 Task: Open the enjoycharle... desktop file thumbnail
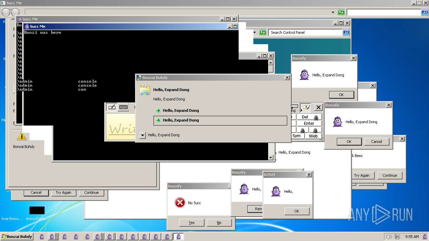coord(37,210)
